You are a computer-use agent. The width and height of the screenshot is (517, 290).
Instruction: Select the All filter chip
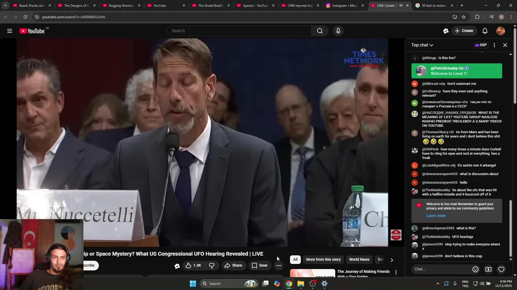pyautogui.click(x=295, y=259)
